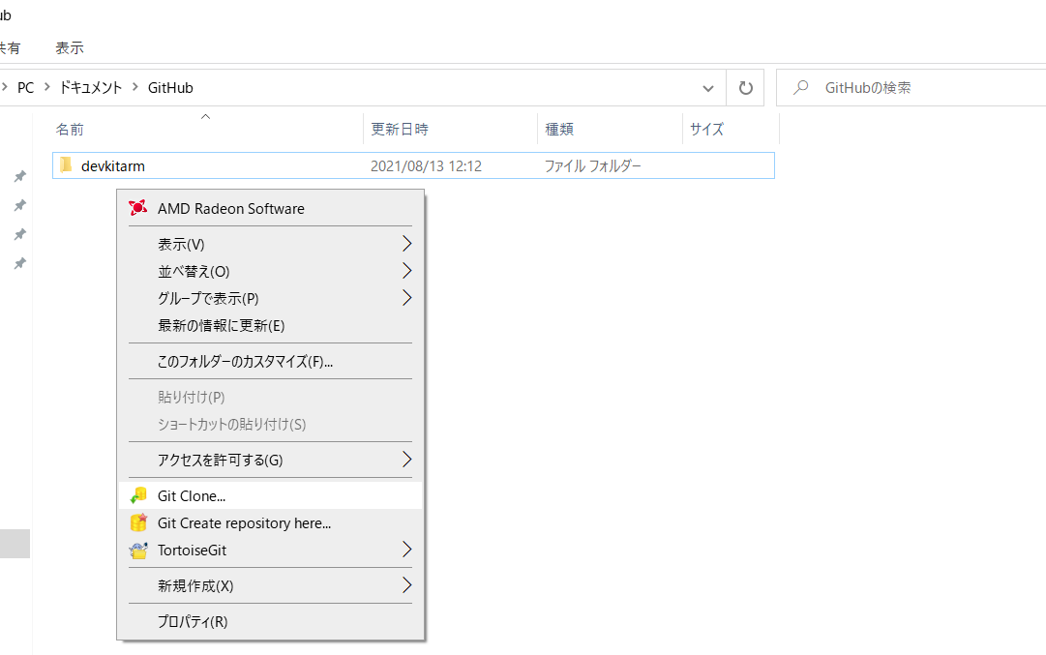Click the search magnifier icon

point(800,87)
